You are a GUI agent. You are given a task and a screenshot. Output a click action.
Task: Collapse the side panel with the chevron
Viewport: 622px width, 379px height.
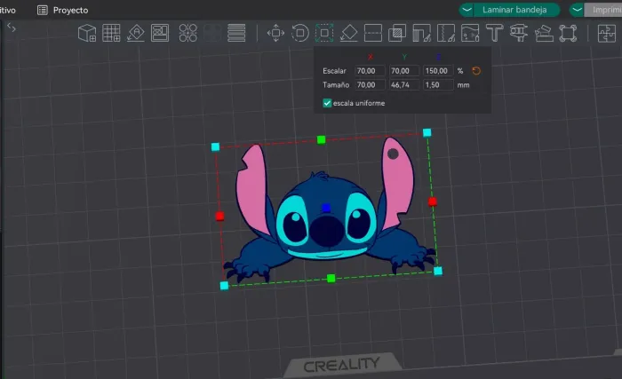coord(12,28)
